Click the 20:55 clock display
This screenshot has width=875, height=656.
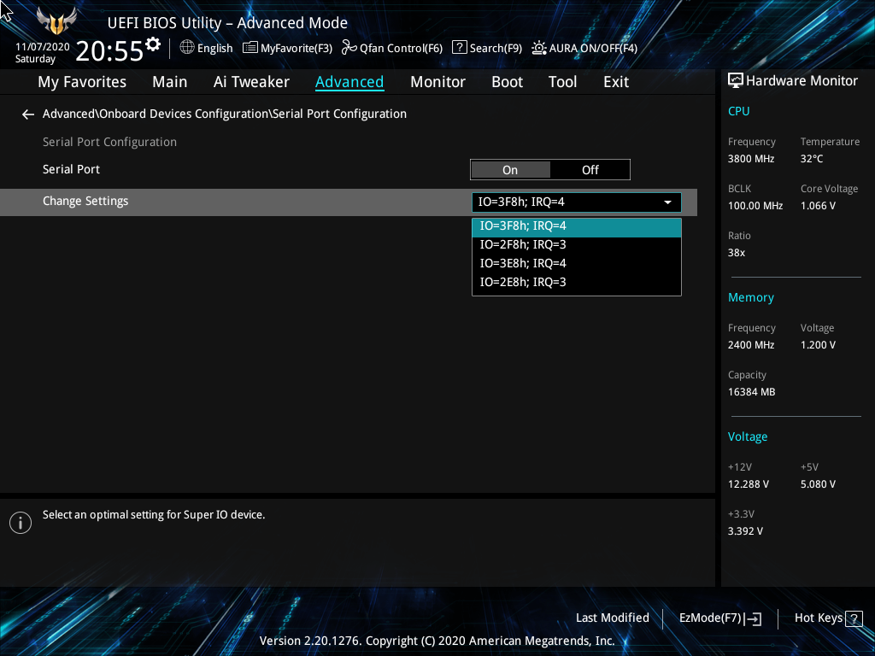click(x=109, y=51)
